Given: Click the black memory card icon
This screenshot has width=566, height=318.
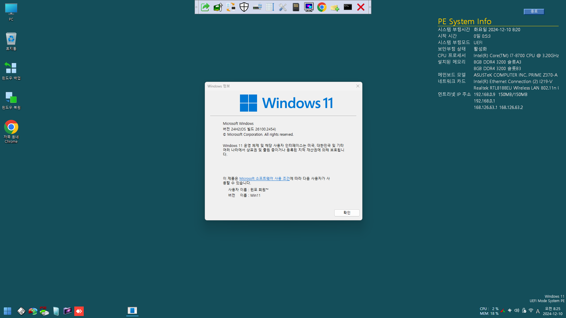Looking at the screenshot, I should (296, 7).
